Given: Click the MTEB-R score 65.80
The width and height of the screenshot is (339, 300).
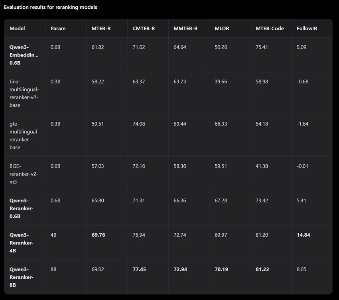Looking at the screenshot, I should tap(98, 201).
